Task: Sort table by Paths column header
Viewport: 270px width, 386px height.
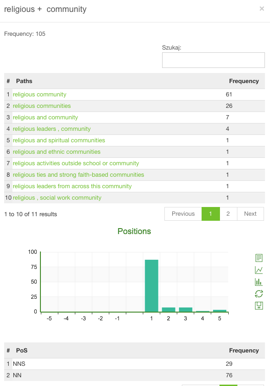Action: 24,81
